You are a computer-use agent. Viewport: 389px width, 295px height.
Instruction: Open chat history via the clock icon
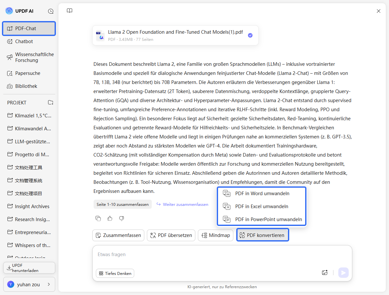click(x=51, y=11)
